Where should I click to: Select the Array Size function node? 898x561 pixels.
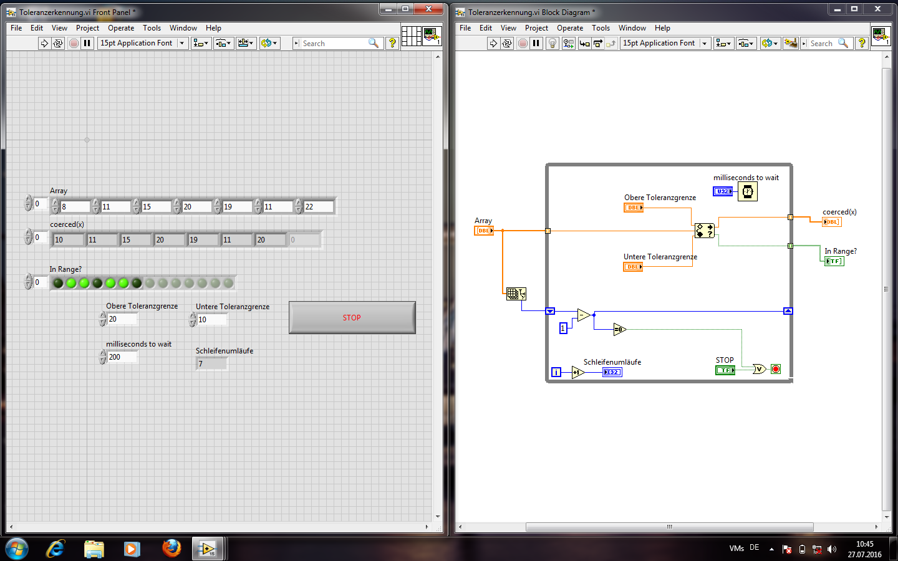516,294
